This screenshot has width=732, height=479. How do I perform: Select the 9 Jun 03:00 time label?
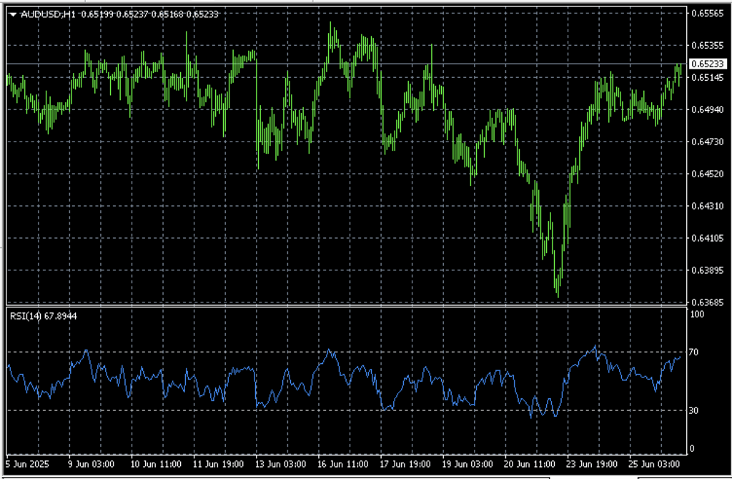click(90, 463)
